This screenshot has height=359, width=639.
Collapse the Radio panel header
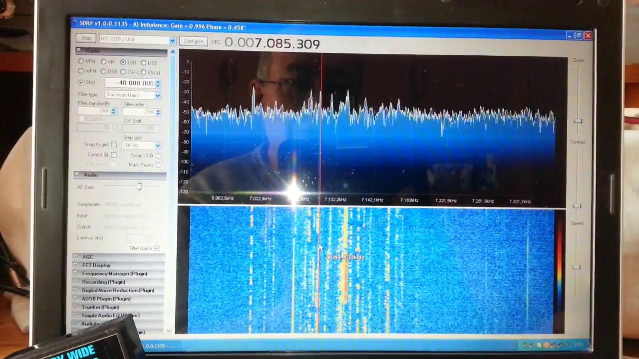point(121,51)
